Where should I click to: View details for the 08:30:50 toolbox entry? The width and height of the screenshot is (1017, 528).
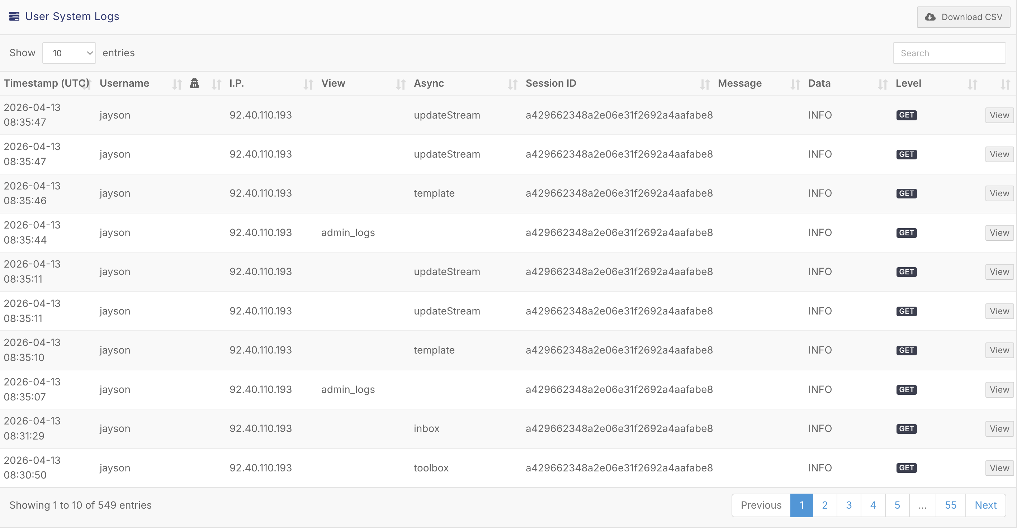click(999, 468)
